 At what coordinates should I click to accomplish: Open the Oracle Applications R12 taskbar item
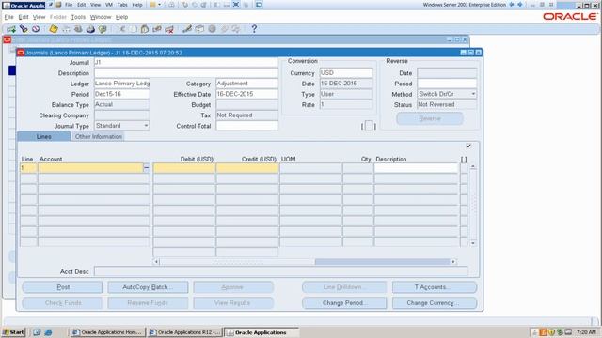[184, 332]
